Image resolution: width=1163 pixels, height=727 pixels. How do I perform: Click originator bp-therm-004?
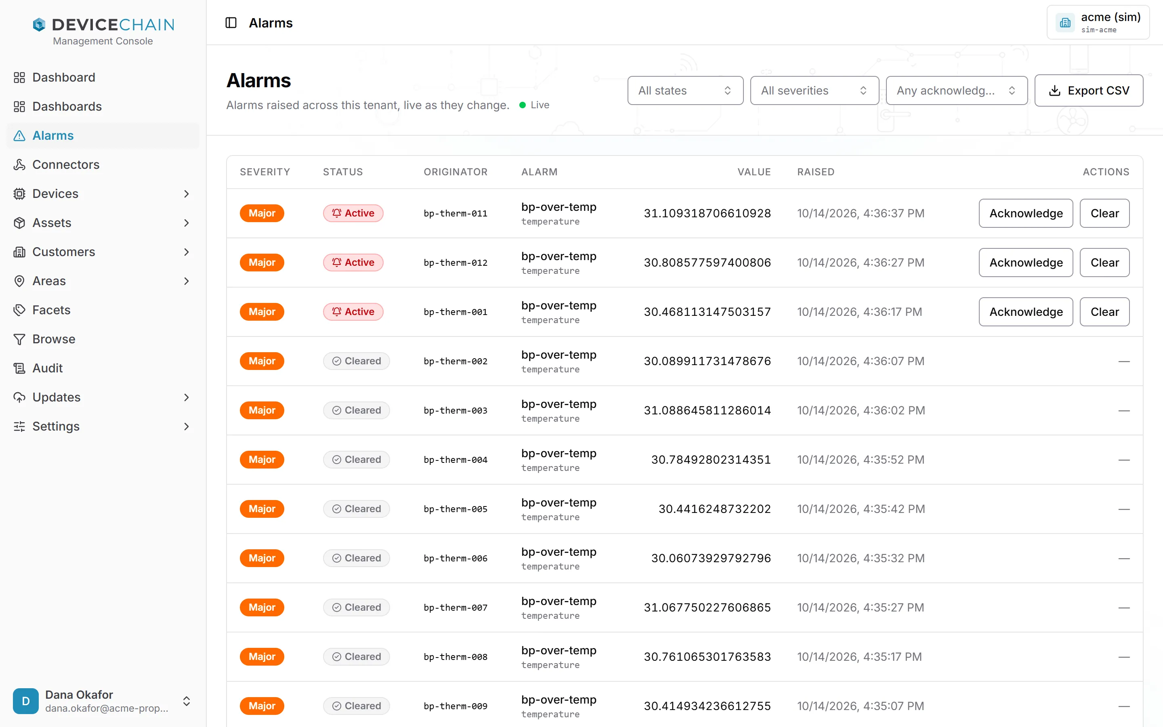[x=455, y=460]
